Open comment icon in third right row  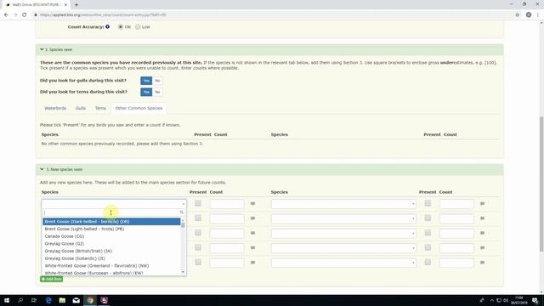point(482,233)
